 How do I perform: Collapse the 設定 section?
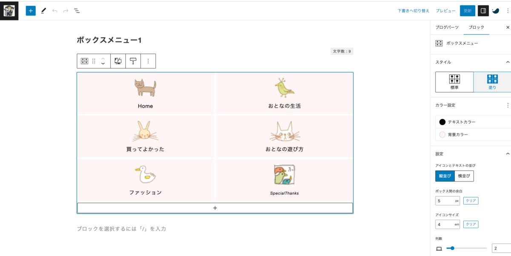[507, 154]
